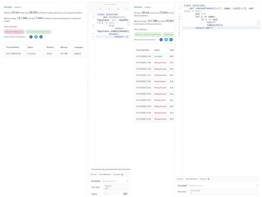The width and height of the screenshot is (262, 197).
Task: Click the 10/10/2020 12:30 timestamp cell
Action: click(x=143, y=106)
